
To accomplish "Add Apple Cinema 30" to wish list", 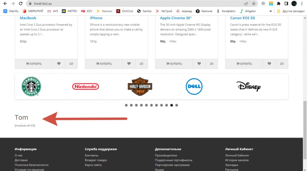I will (x=199, y=64).
